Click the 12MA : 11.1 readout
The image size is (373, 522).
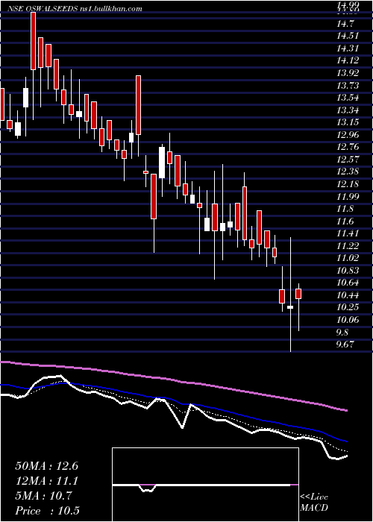pyautogui.click(x=46, y=481)
